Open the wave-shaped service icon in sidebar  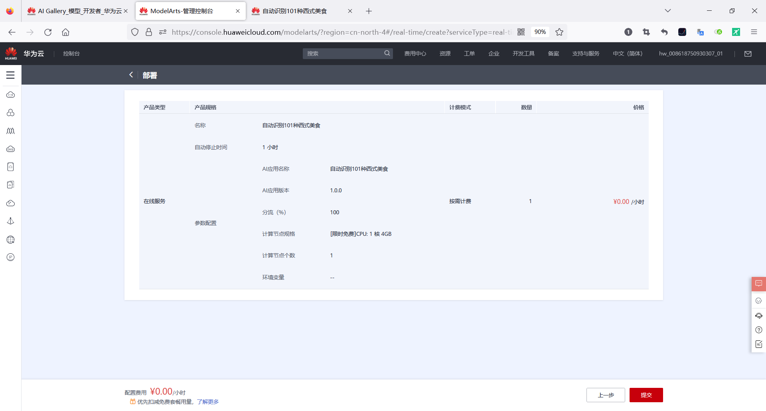[10, 130]
